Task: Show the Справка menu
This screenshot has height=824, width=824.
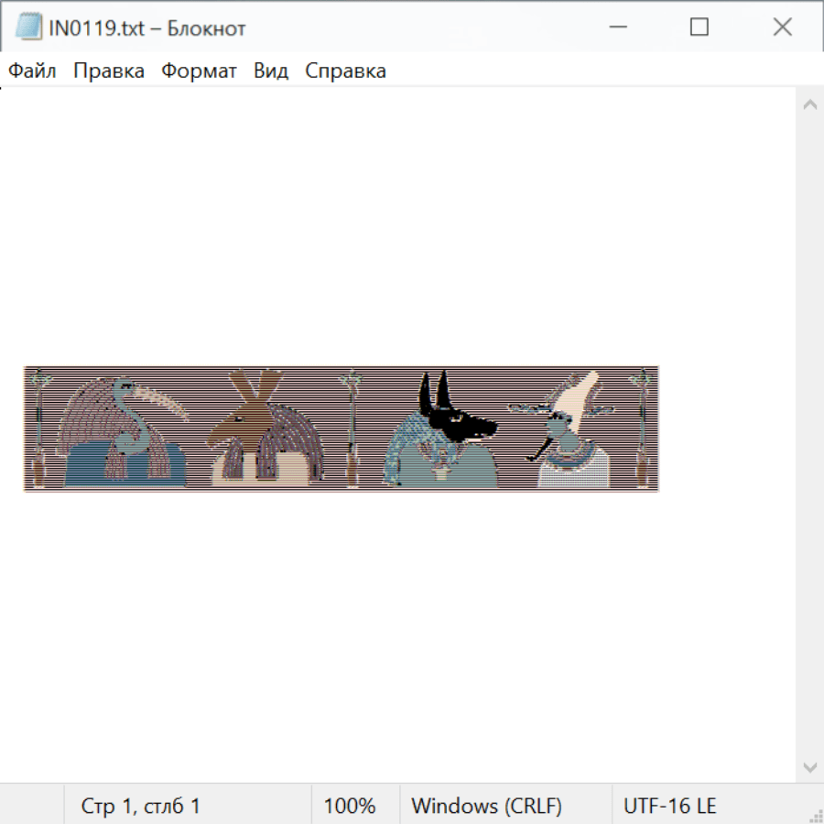Action: [345, 71]
